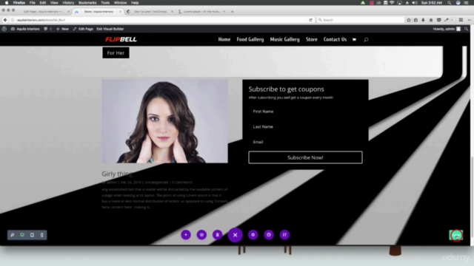Focus Email field in subscribe form
474x266 pixels.
305,142
